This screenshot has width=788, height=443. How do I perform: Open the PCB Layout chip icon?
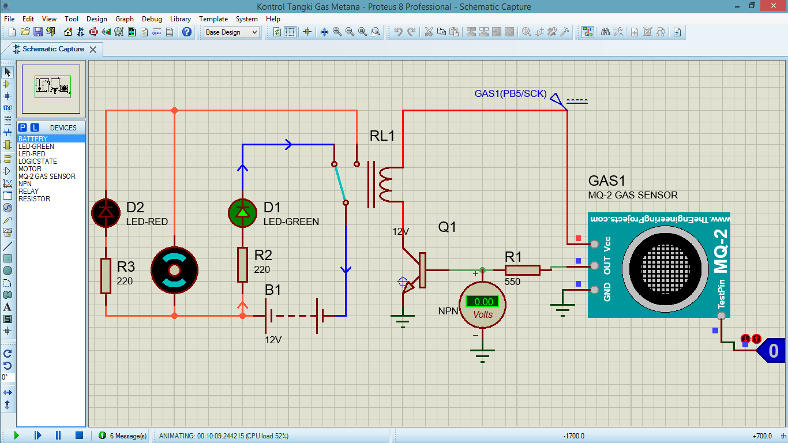click(93, 32)
